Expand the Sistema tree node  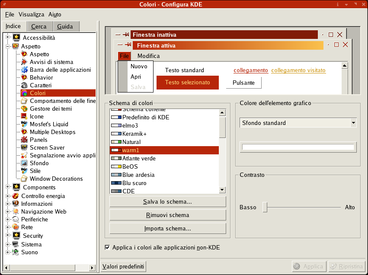[7, 244]
